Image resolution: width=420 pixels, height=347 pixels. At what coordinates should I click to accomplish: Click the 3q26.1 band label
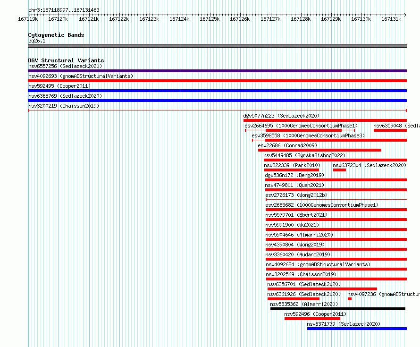[x=37, y=41]
